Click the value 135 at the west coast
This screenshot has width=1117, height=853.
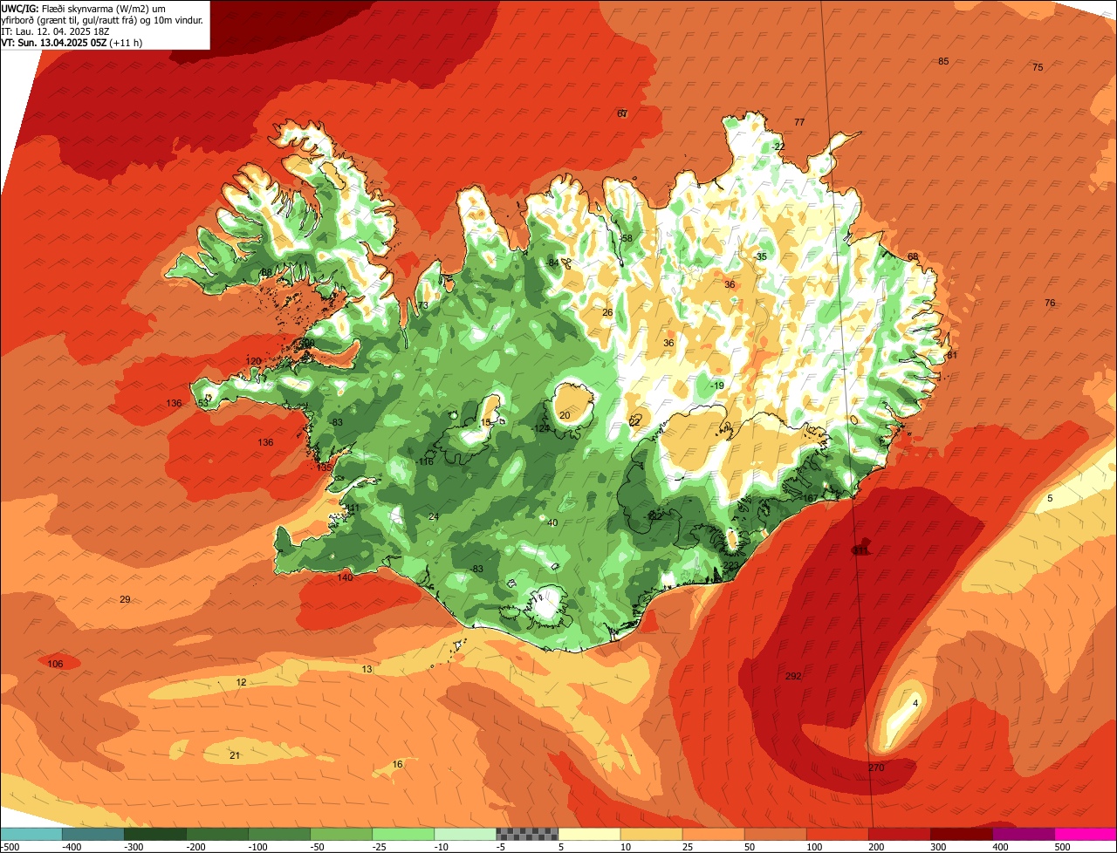[324, 467]
